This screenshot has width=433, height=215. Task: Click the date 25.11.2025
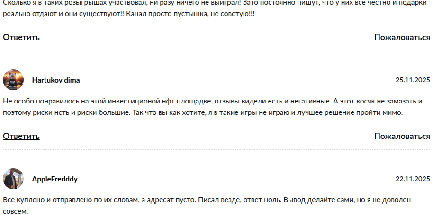[x=413, y=80]
